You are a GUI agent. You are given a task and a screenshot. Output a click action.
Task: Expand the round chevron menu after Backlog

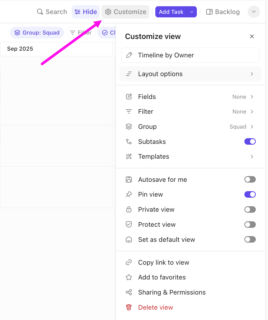pos(254,12)
